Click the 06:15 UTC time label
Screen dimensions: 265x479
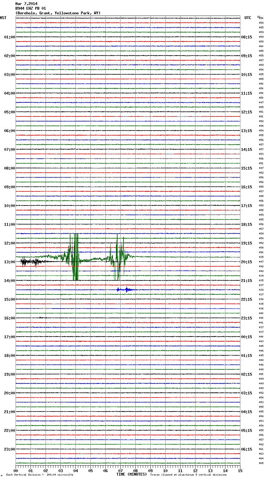click(x=247, y=449)
